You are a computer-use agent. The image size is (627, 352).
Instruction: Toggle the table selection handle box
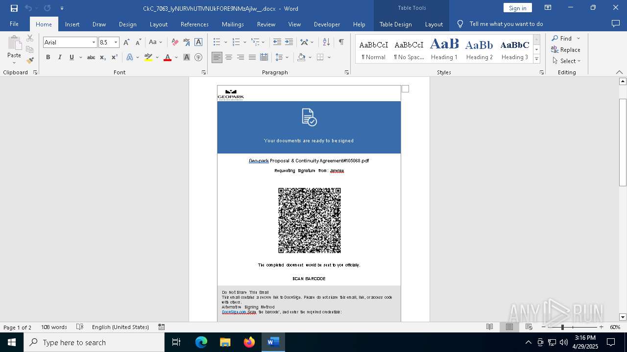(405, 88)
